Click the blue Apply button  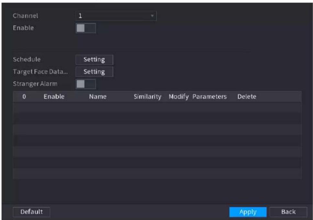click(248, 212)
